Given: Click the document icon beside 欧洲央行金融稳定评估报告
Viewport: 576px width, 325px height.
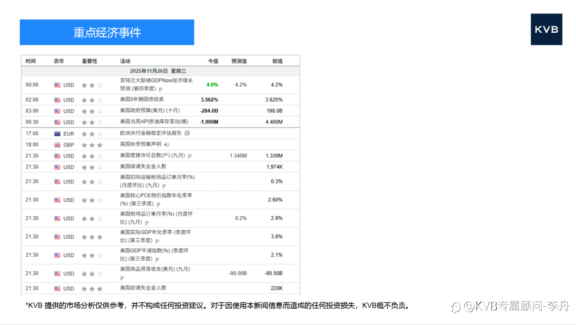Looking at the screenshot, I should 187,133.
